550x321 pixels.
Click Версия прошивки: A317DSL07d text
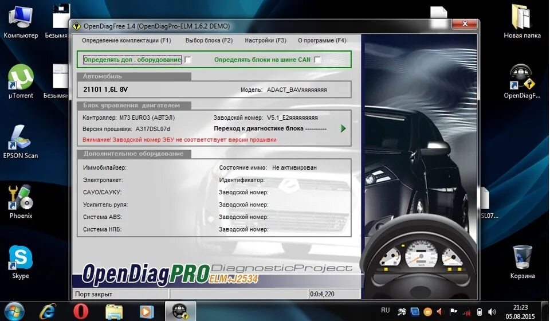[x=126, y=129]
